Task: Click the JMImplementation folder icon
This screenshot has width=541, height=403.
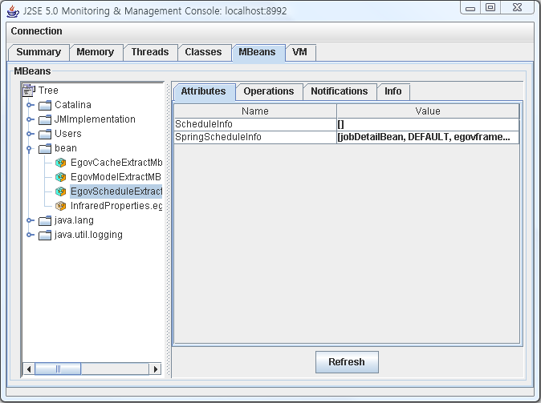Action: point(45,119)
